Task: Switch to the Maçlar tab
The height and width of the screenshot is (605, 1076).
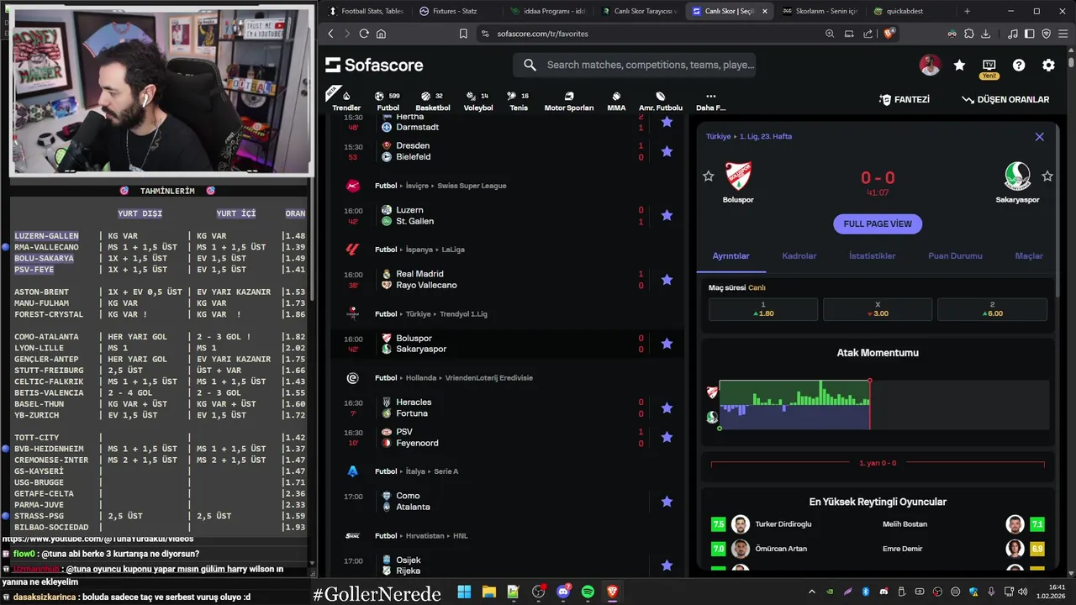Action: click(1029, 255)
